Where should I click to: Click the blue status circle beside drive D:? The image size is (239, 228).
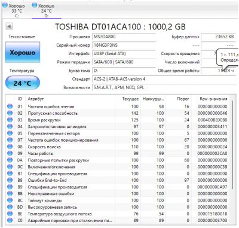[35, 5]
